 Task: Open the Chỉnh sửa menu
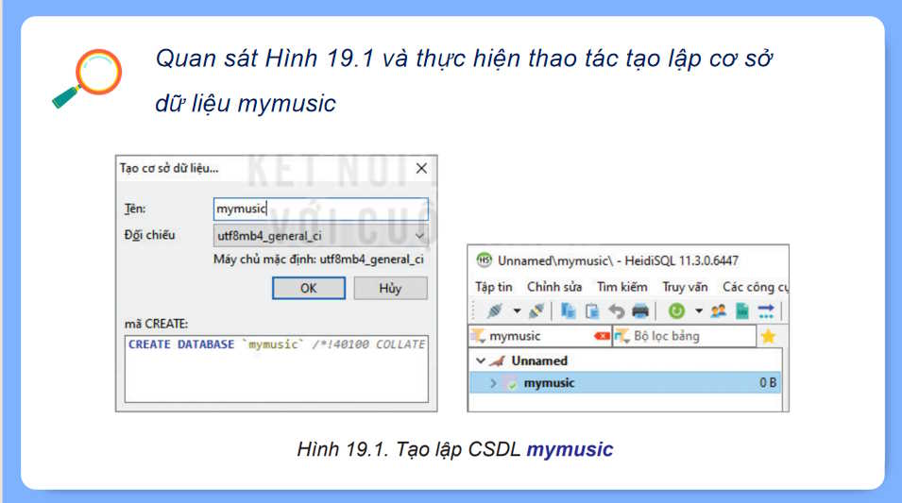[554, 286]
